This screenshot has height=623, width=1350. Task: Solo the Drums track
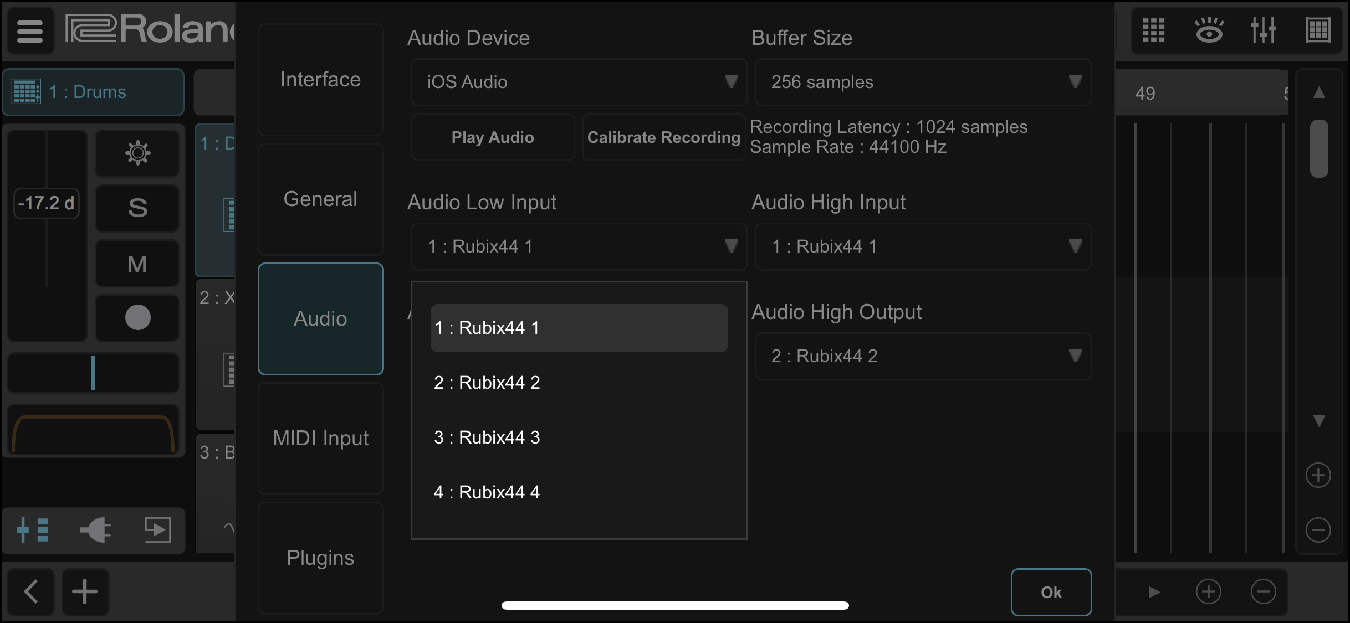[137, 208]
